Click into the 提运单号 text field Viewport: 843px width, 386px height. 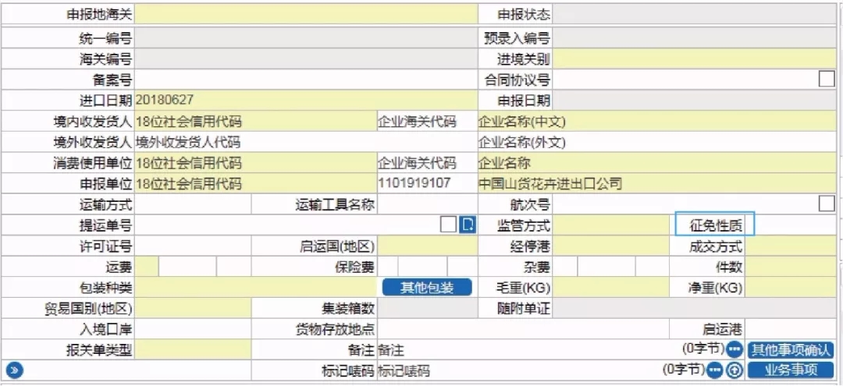(x=286, y=225)
